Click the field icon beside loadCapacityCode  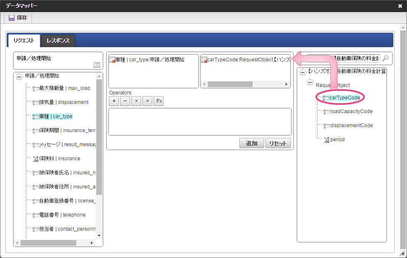tap(327, 112)
